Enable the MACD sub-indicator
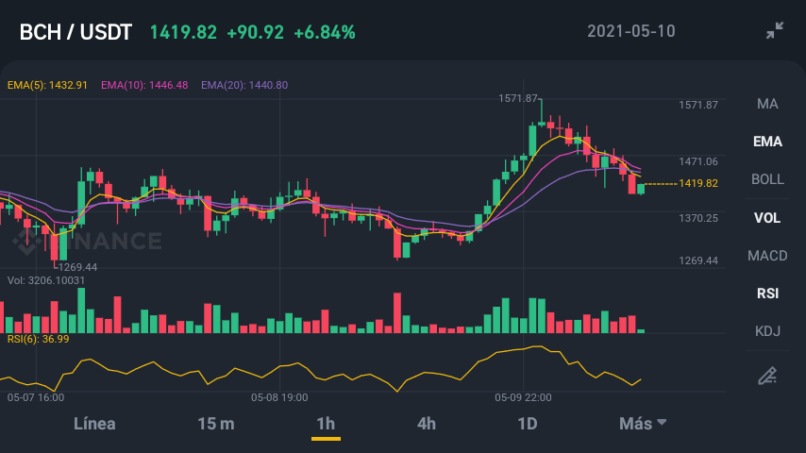The width and height of the screenshot is (806, 453). click(767, 256)
